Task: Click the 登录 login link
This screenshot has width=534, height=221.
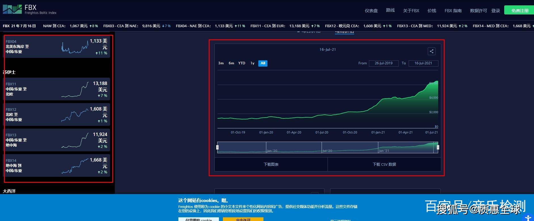Action: pyautogui.click(x=495, y=11)
